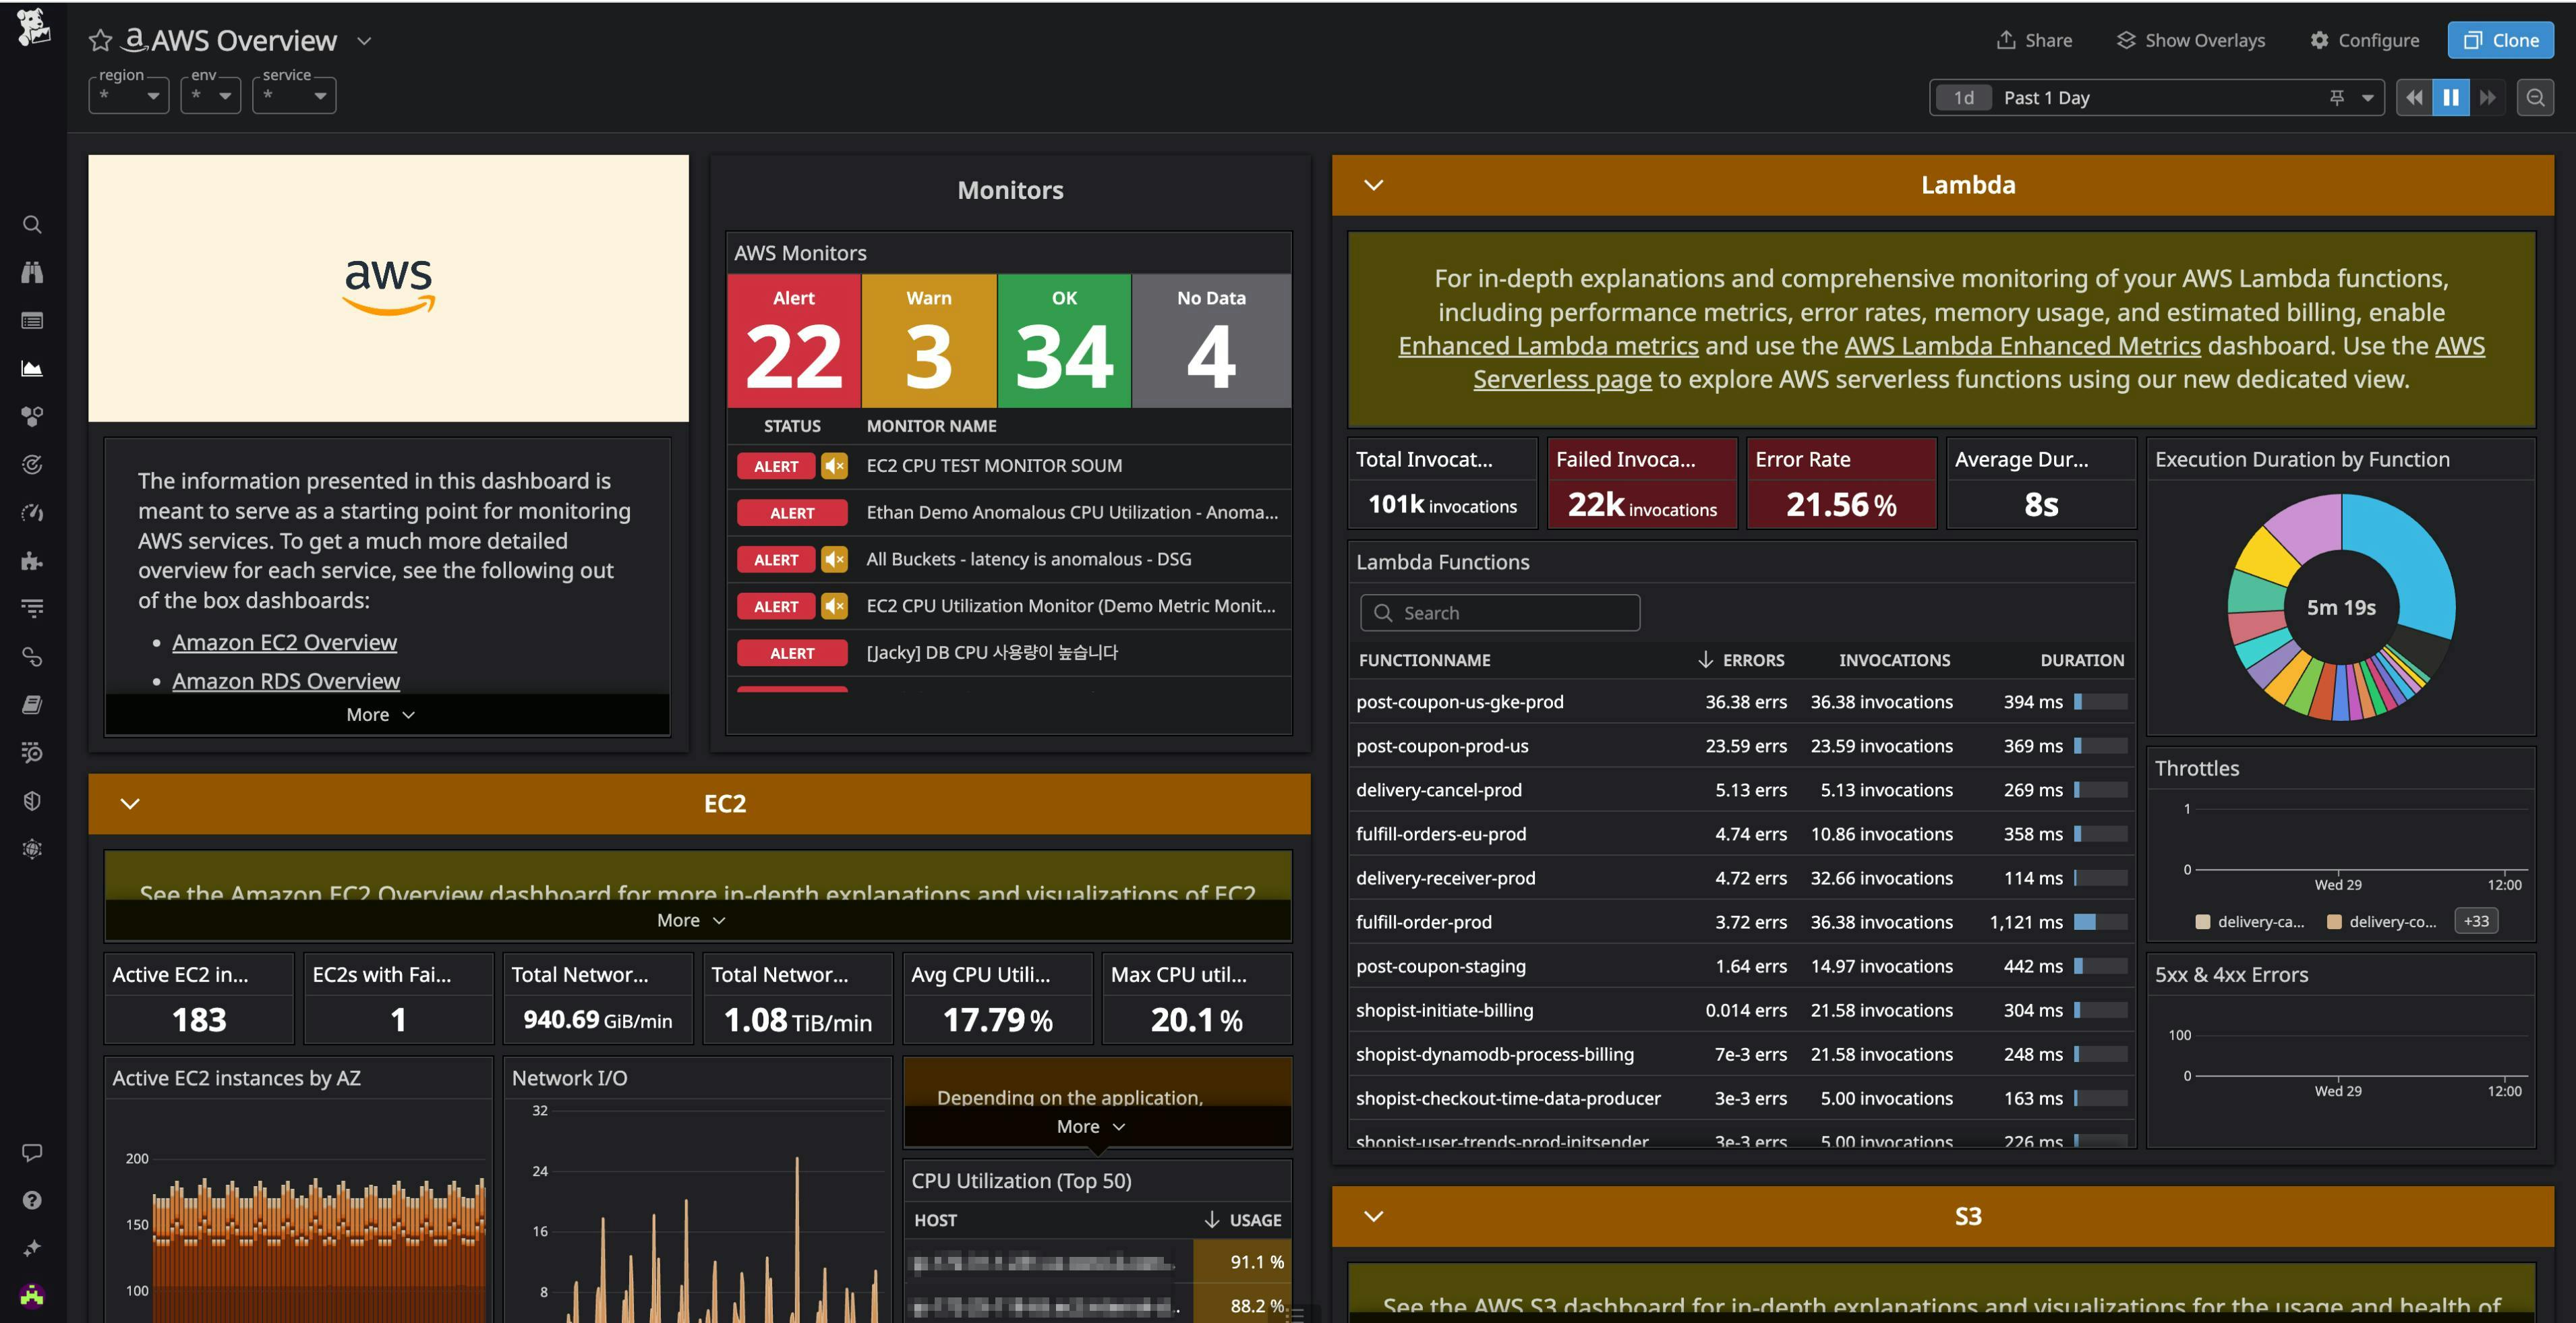Screen dimensions: 2576x1323
Task: Open the Amazon EC2 Overview link
Action: tap(284, 643)
